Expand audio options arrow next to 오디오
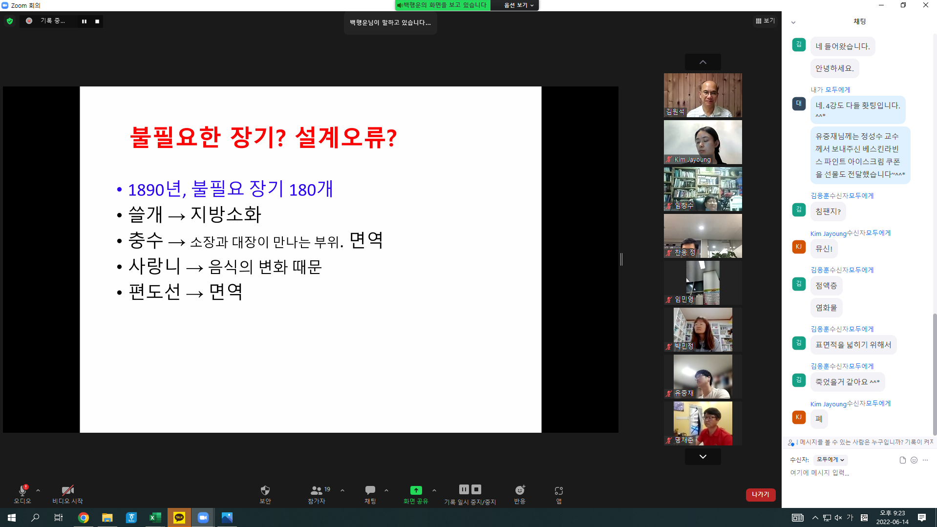This screenshot has width=937, height=527. [38, 490]
